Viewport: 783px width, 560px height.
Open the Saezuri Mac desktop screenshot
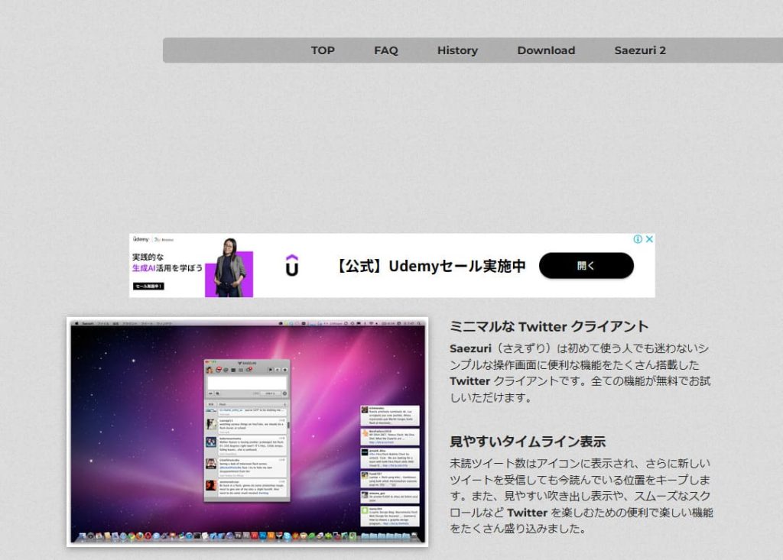pyautogui.click(x=248, y=432)
